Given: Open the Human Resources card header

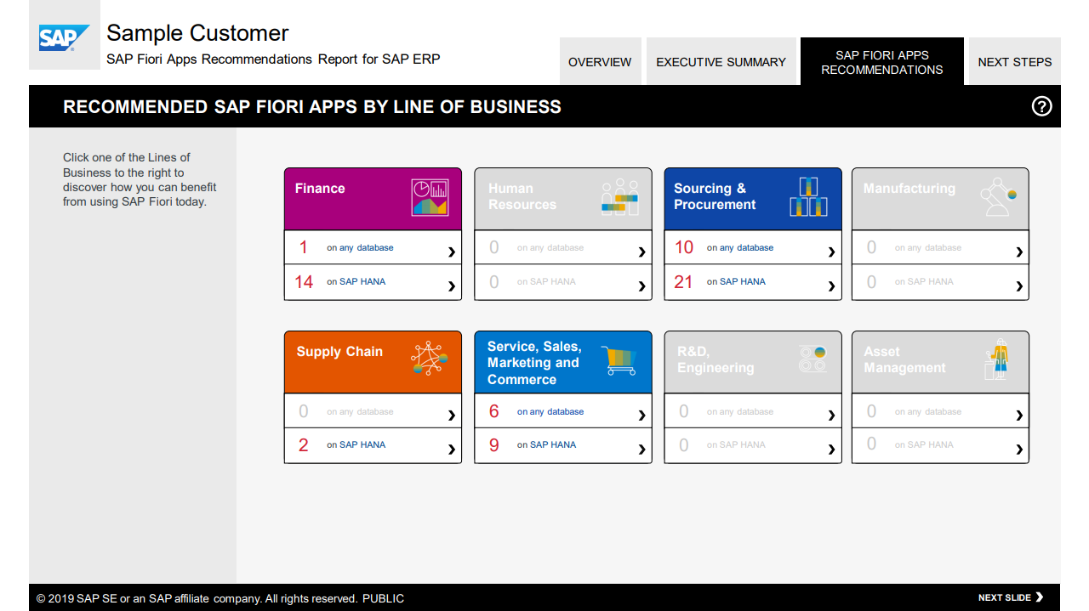Looking at the screenshot, I should (x=563, y=199).
